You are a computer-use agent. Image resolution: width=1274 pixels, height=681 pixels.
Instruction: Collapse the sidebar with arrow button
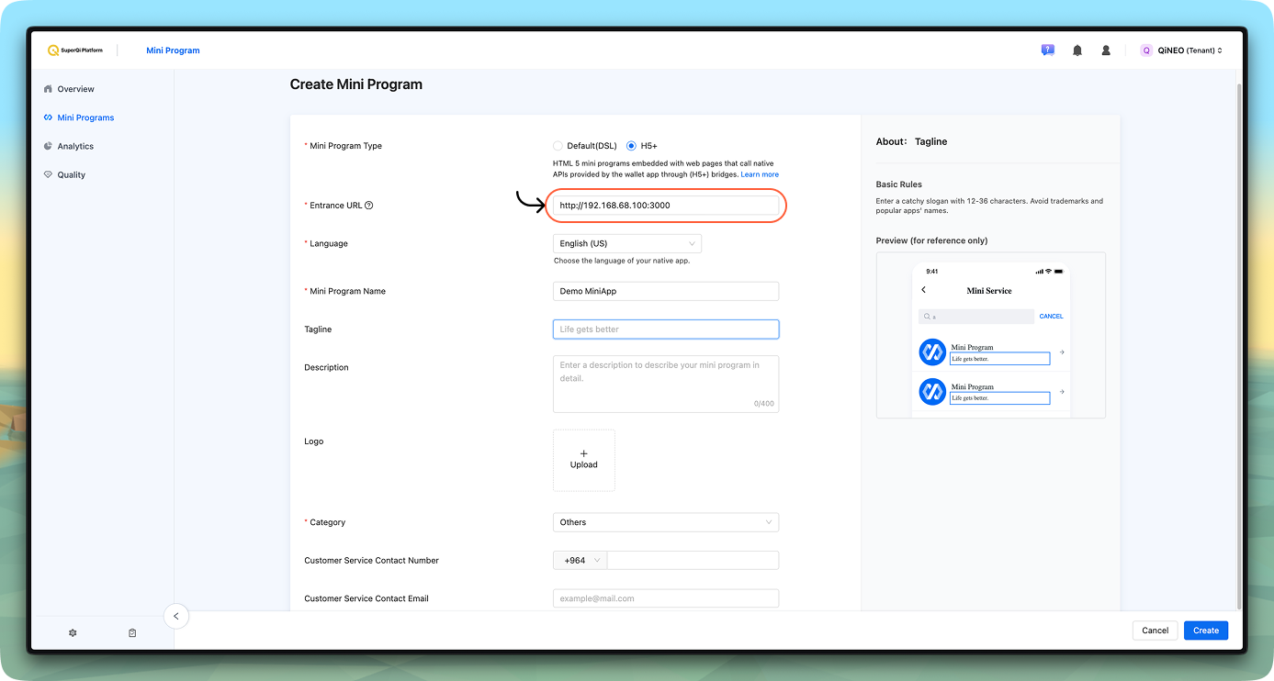click(x=176, y=616)
